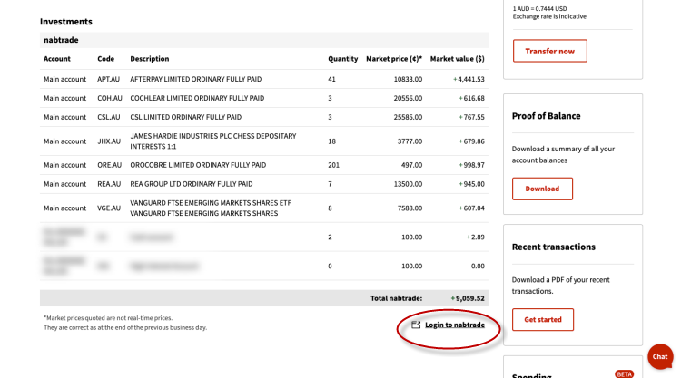Click the +616.68 market value
The width and height of the screenshot is (681, 378).
click(x=471, y=99)
